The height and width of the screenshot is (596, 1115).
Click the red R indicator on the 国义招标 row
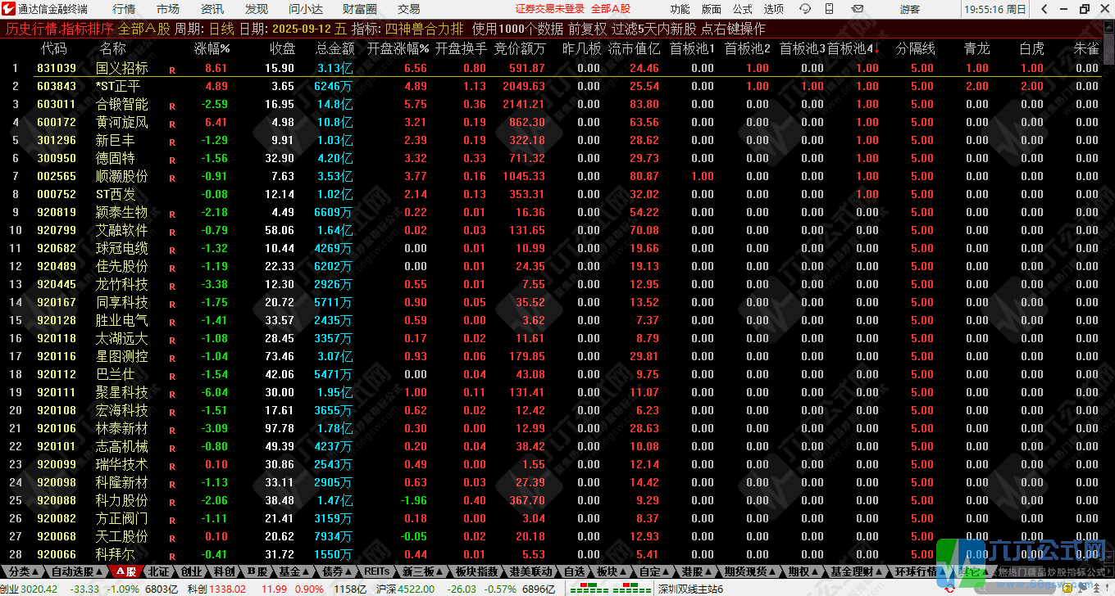pyautogui.click(x=171, y=68)
